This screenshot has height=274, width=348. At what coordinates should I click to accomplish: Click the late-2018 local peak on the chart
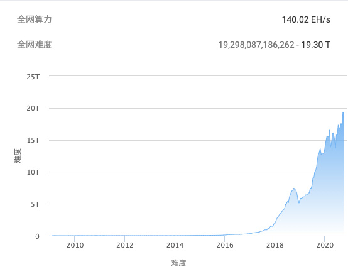(294, 189)
